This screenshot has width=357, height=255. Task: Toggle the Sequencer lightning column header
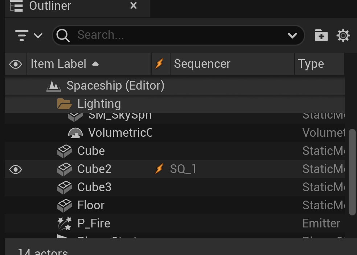(x=159, y=64)
